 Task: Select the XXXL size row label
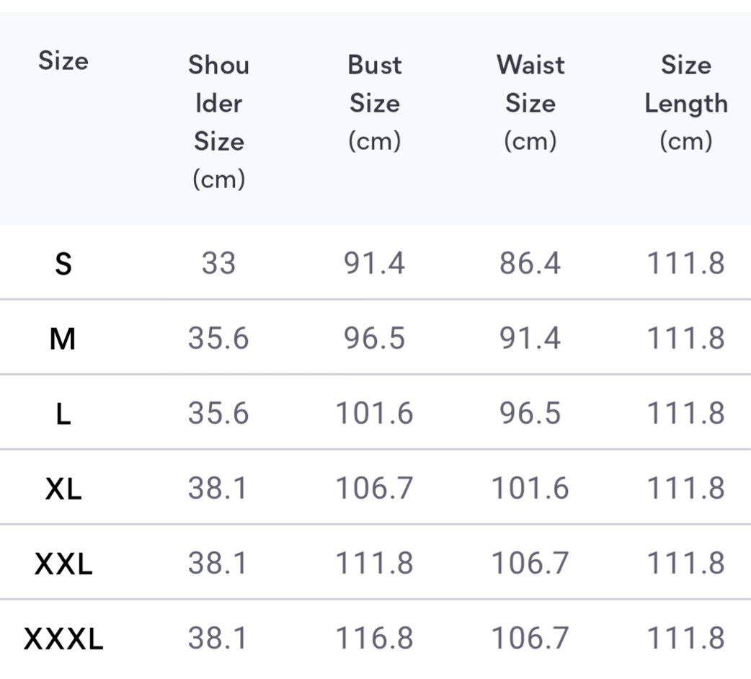pos(63,639)
